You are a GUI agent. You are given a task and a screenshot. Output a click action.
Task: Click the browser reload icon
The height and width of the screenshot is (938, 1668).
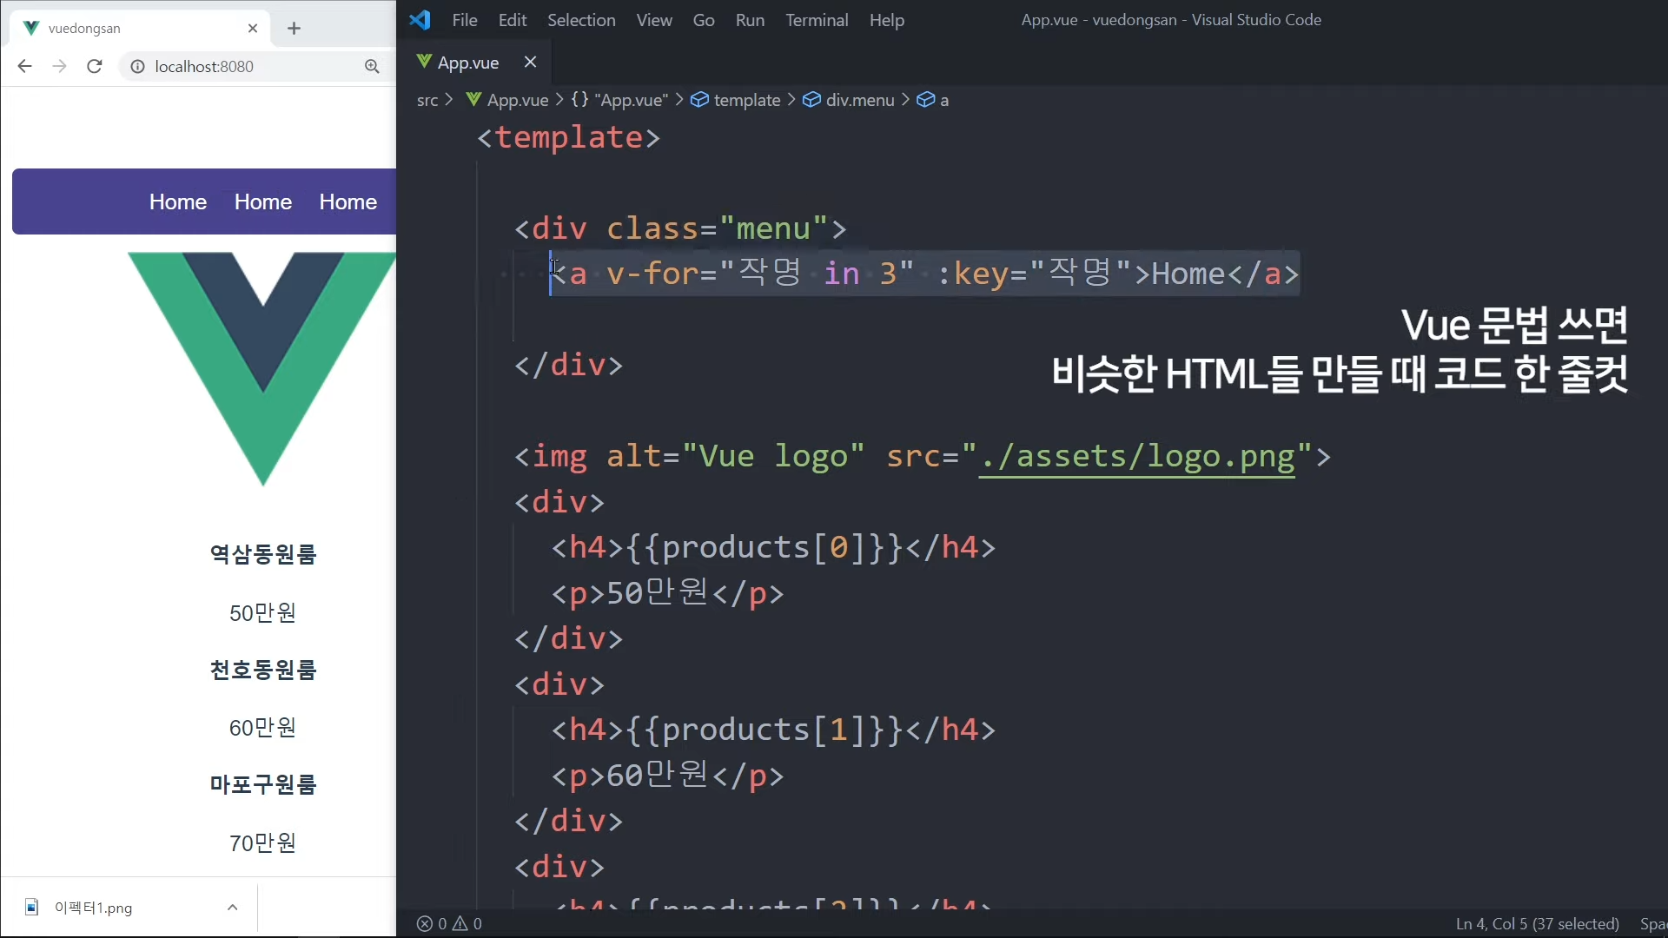pos(95,66)
